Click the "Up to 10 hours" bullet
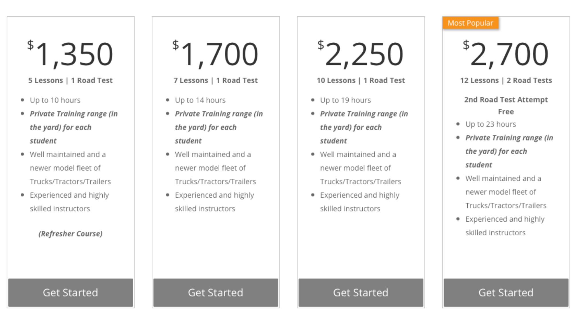Image resolution: width=576 pixels, height=325 pixels. (55, 100)
